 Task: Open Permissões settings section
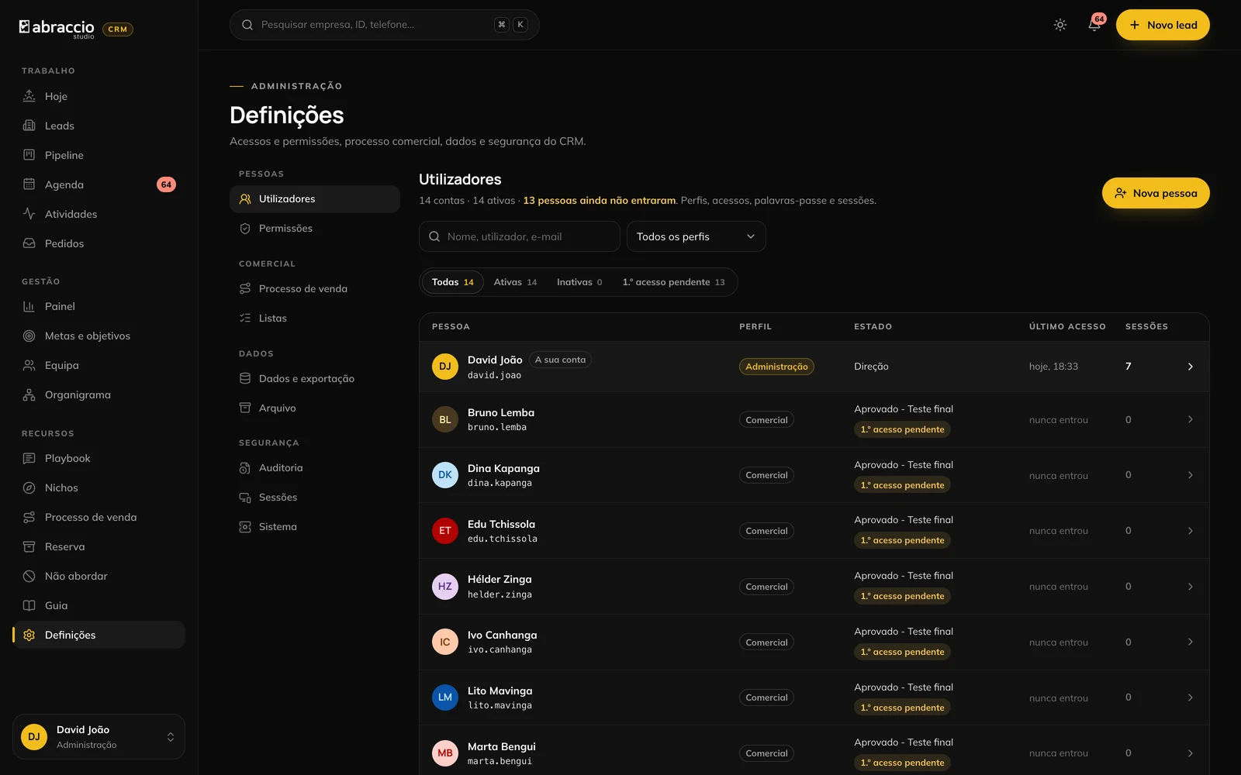(x=315, y=229)
